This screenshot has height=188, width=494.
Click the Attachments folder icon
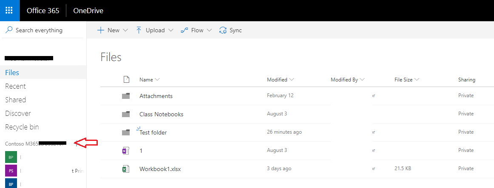[126, 96]
